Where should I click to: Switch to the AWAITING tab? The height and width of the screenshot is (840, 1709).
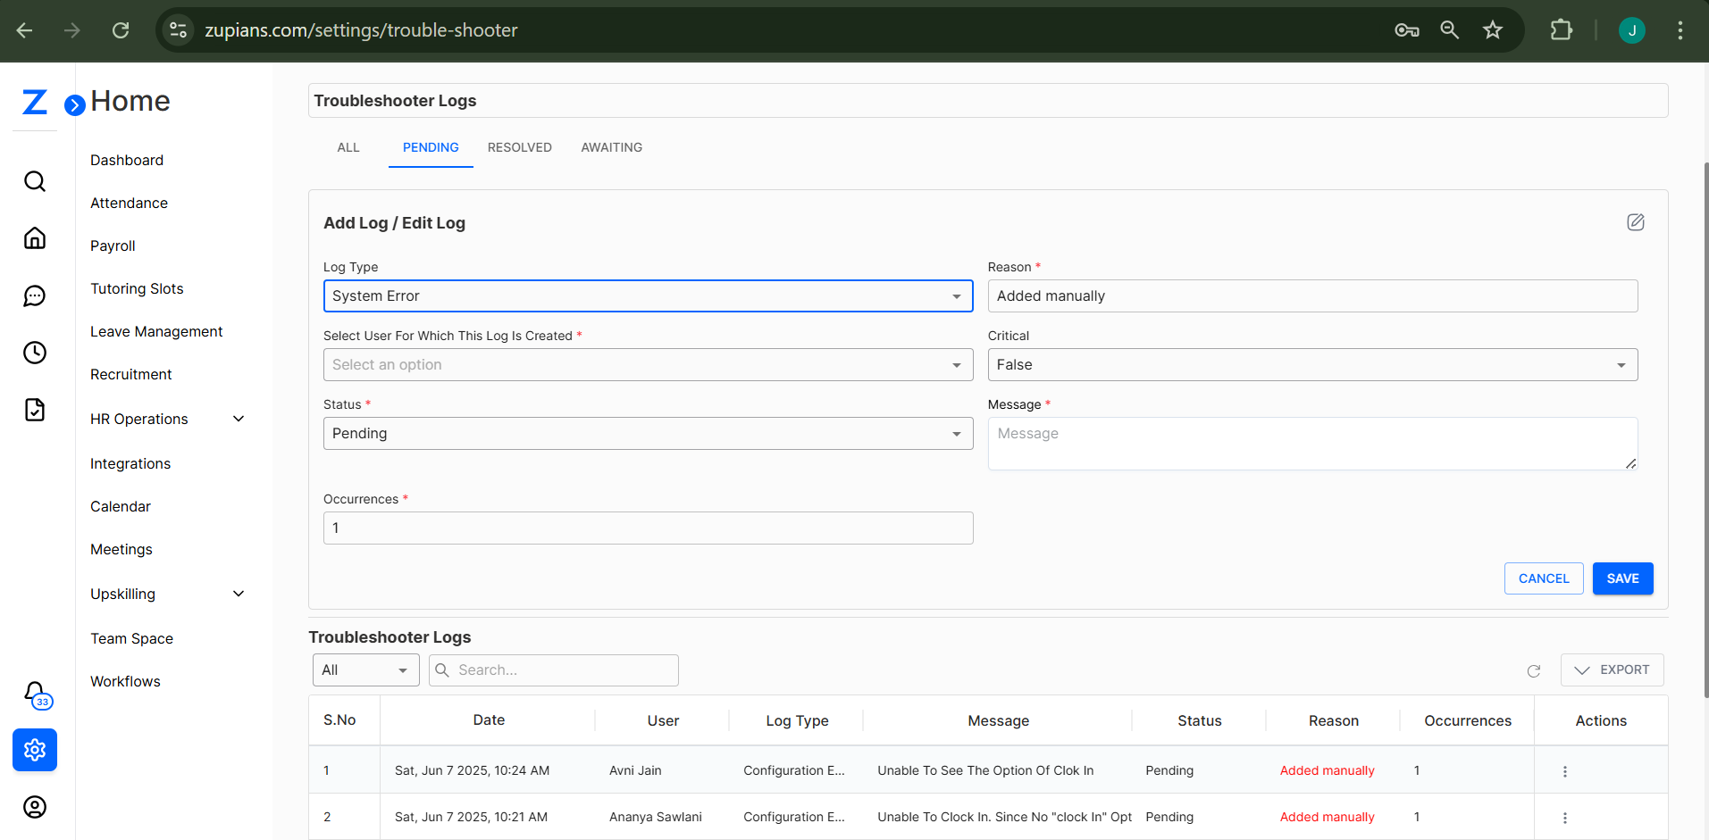pyautogui.click(x=611, y=147)
